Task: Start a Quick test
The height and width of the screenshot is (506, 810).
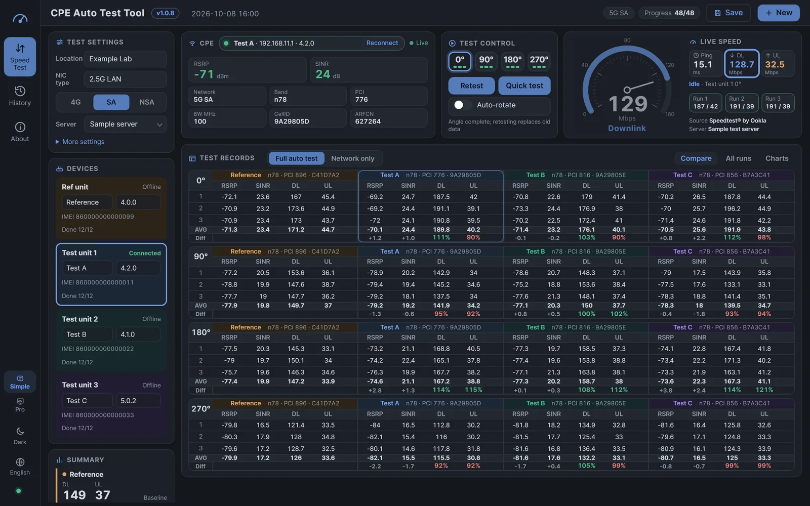Action: pos(524,86)
